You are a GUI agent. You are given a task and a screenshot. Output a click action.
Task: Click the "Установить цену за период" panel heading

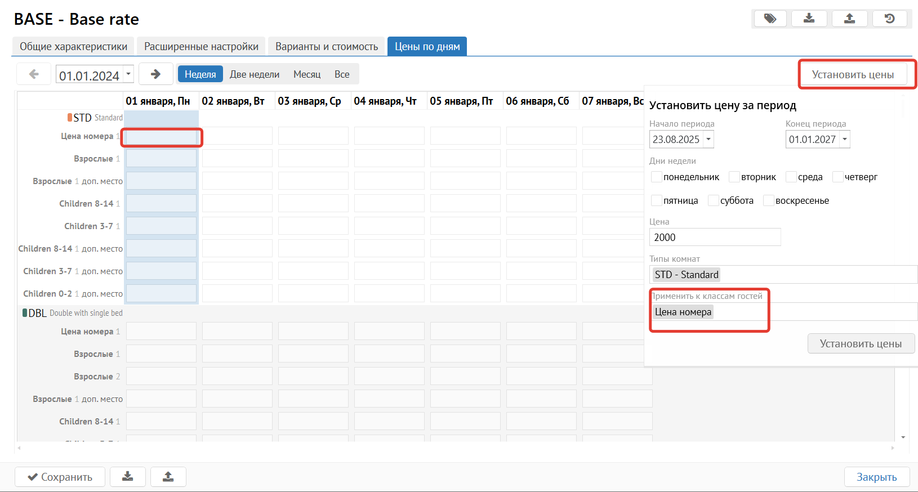click(x=723, y=105)
